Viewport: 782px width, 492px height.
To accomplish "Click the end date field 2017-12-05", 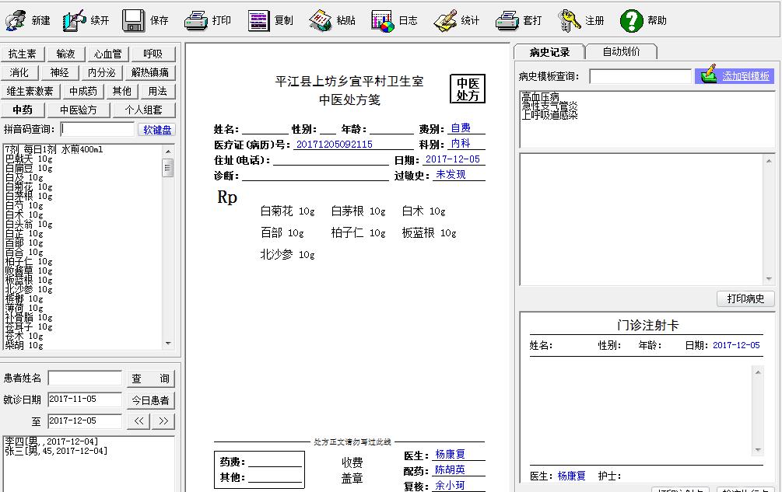I will coord(85,420).
